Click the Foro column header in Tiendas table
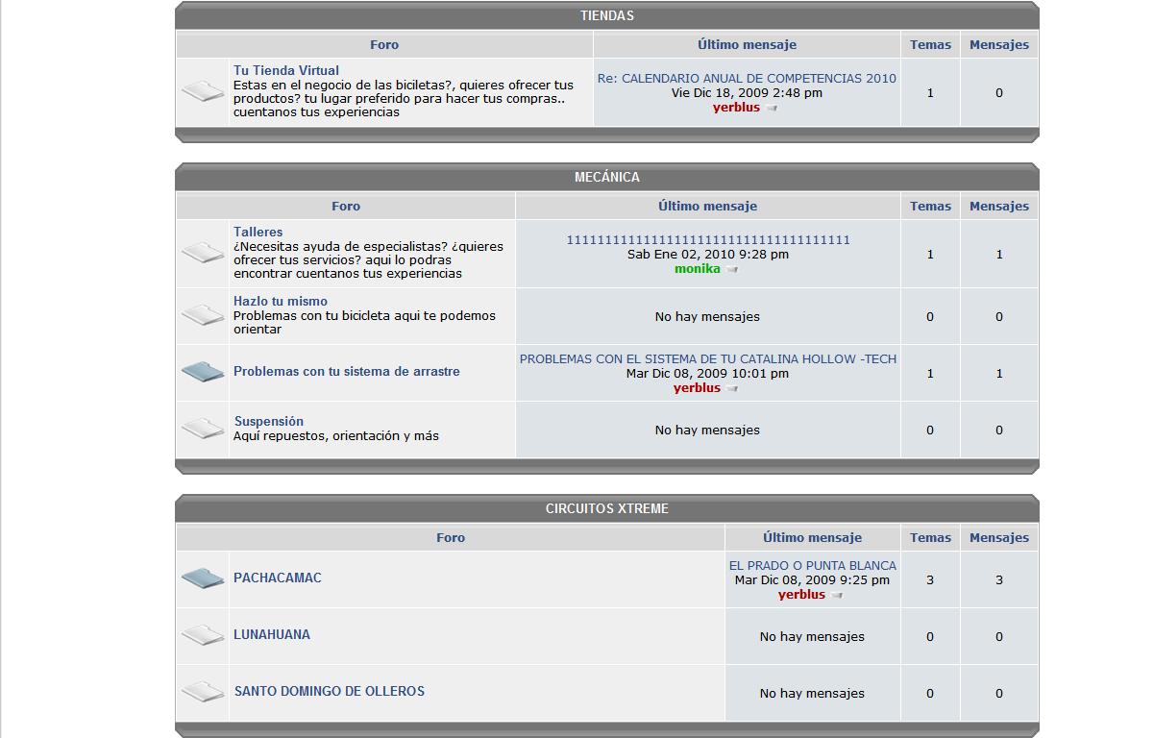The height and width of the screenshot is (738, 1154). (384, 44)
